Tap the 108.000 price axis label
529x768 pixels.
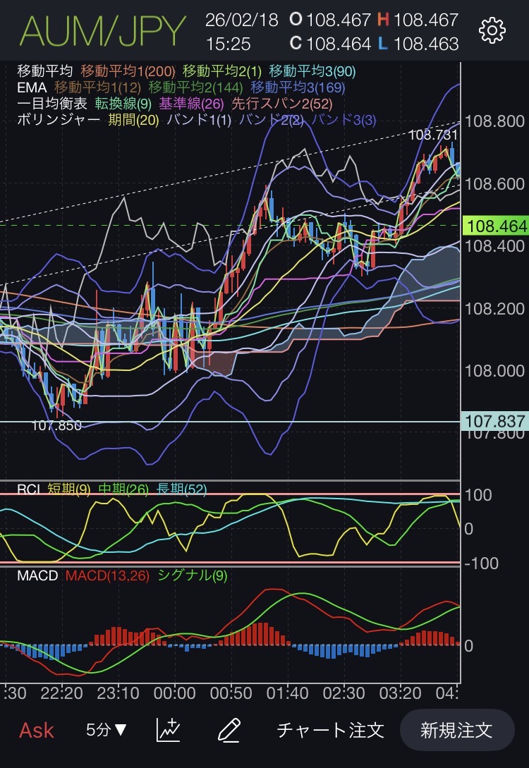[494, 371]
